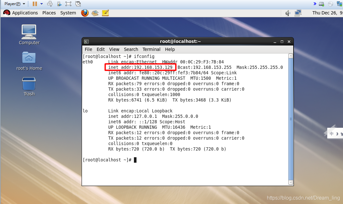Viewport: 343px width, 204px height.
Task: Expand the toolbar overflow chevron
Action: coord(314,4)
